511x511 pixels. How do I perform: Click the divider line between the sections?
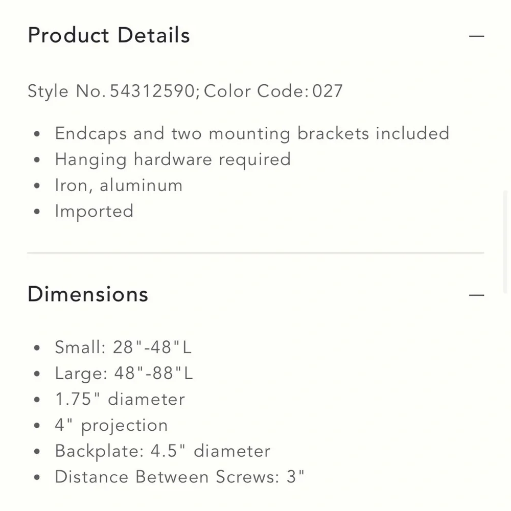(x=255, y=253)
